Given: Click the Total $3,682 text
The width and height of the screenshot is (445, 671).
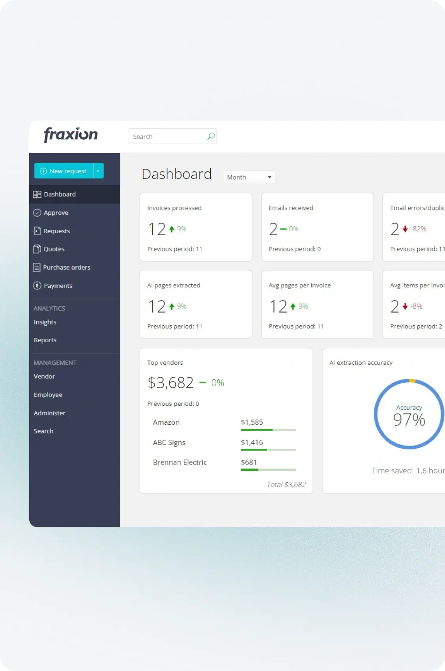Looking at the screenshot, I should pyautogui.click(x=286, y=484).
